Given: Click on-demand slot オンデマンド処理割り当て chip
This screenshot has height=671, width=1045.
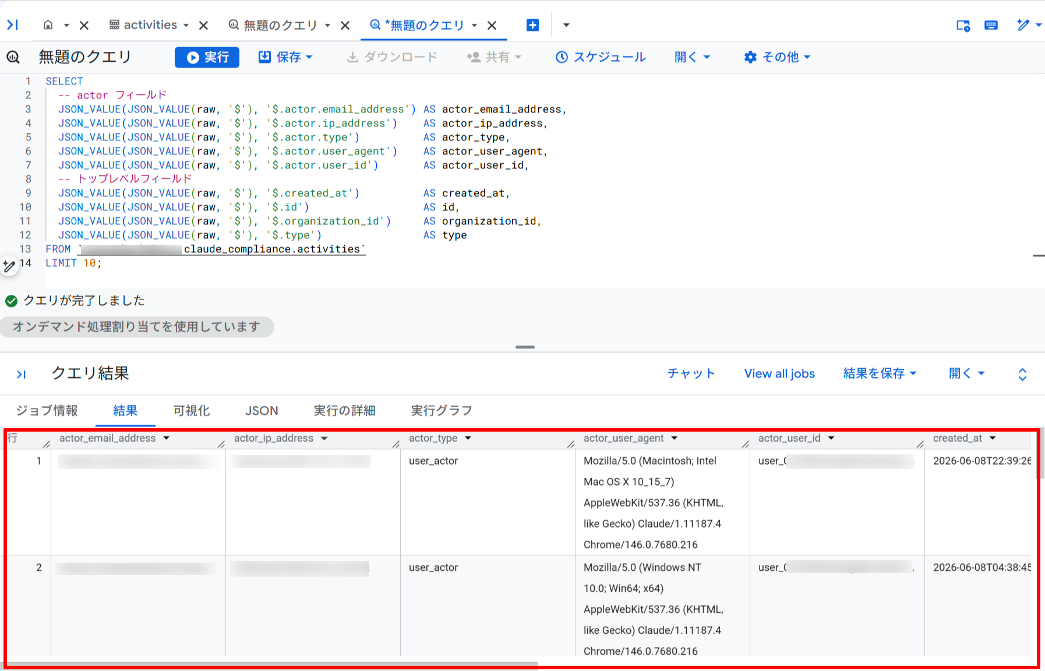Looking at the screenshot, I should pyautogui.click(x=137, y=327).
